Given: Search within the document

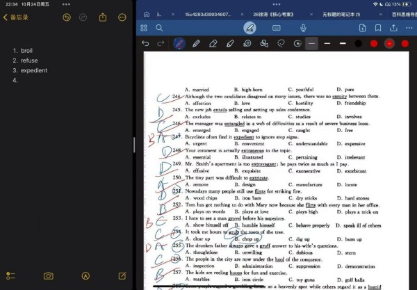Looking at the screenshot, I should [x=159, y=28].
